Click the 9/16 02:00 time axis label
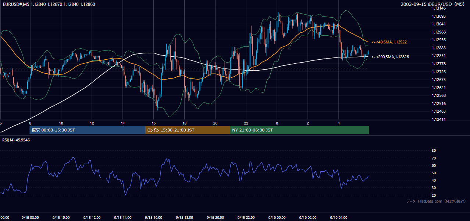Viewport: 470px width, 221px height. pos(308,218)
